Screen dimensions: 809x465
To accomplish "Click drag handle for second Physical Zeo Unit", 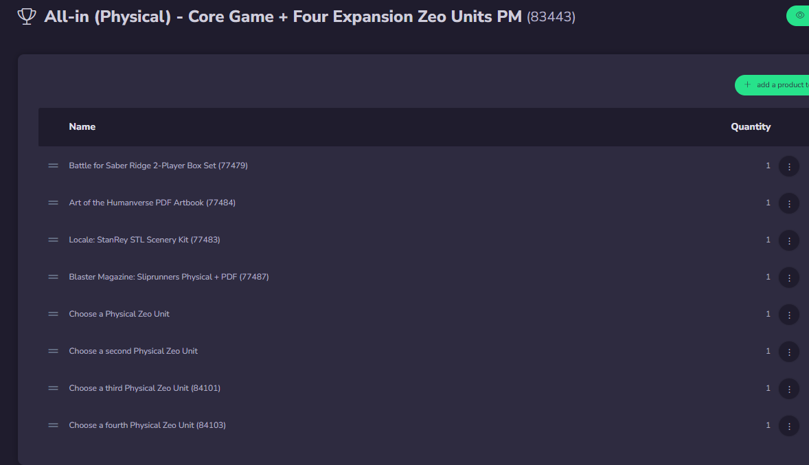I will pos(53,351).
